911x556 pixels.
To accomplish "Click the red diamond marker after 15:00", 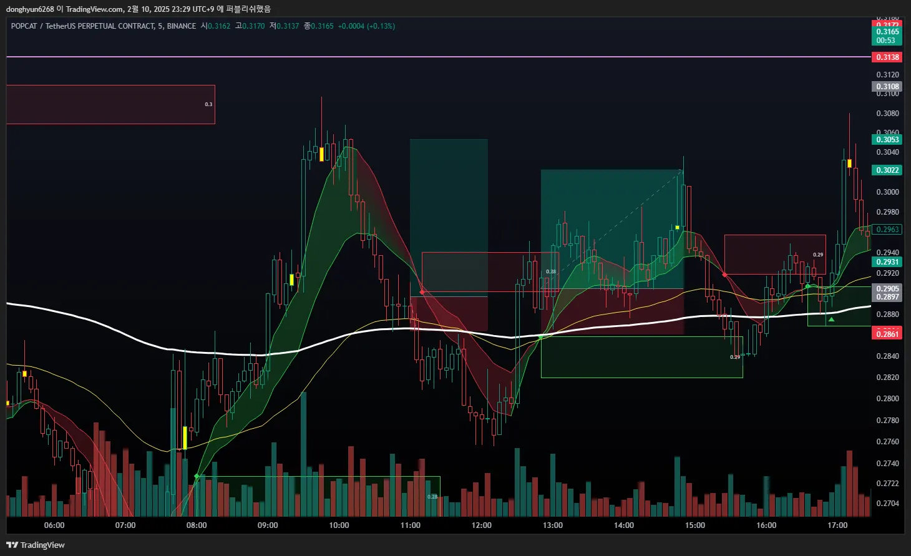I will [724, 275].
